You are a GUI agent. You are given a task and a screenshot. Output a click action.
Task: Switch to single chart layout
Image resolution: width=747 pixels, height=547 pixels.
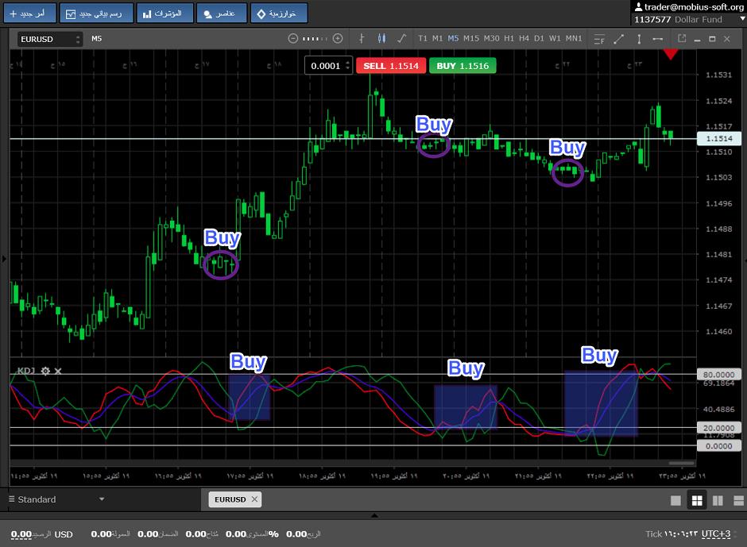pos(675,500)
